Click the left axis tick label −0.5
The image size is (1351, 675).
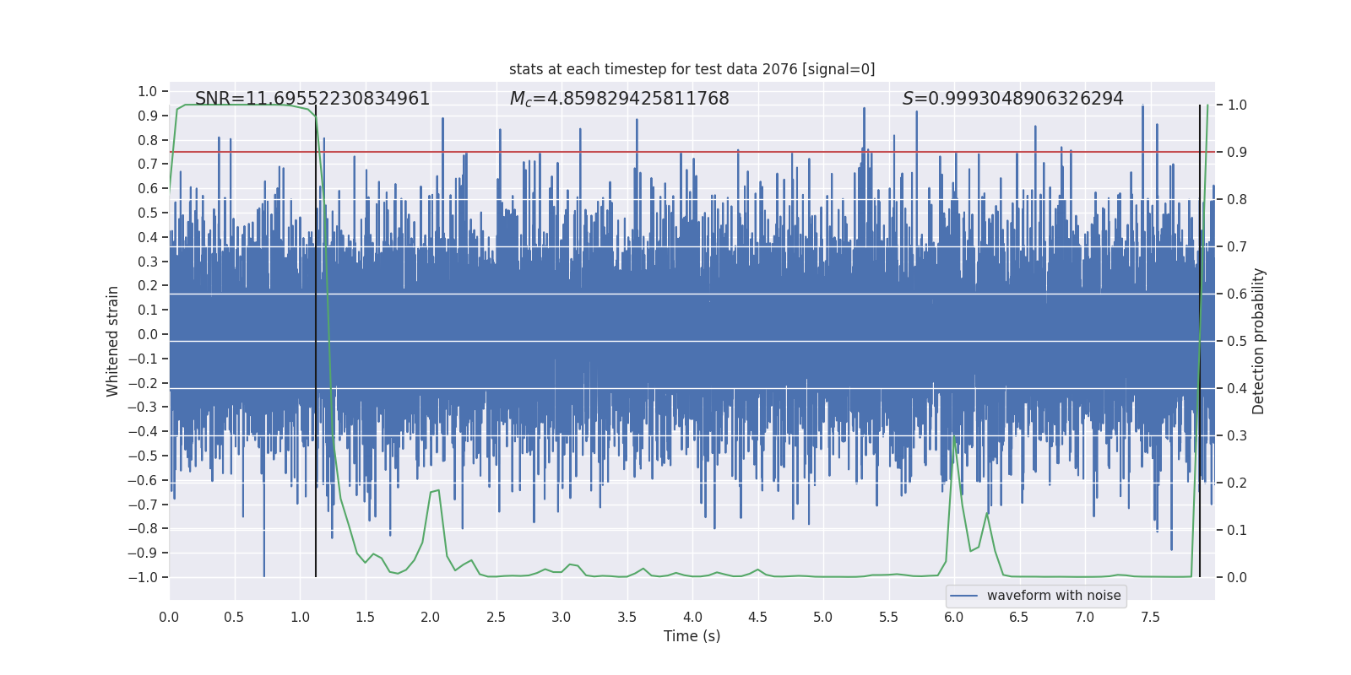pos(143,456)
